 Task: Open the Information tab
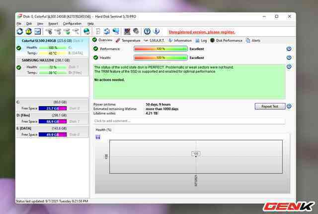pos(180,41)
